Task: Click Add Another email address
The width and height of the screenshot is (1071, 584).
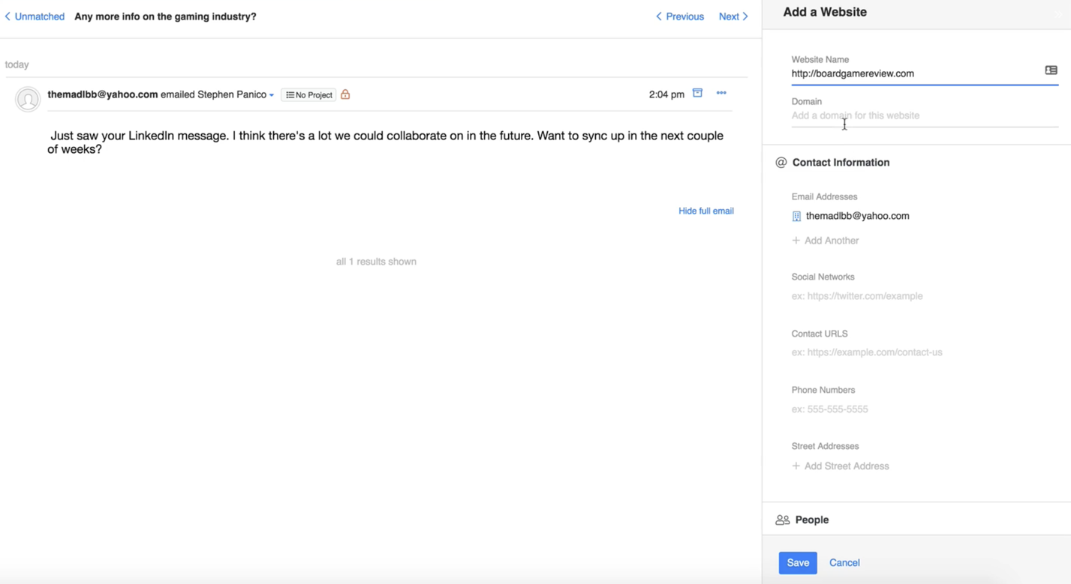Action: pos(826,241)
